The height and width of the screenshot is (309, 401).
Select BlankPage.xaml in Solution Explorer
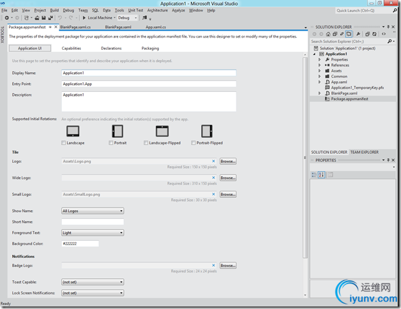[x=344, y=93]
